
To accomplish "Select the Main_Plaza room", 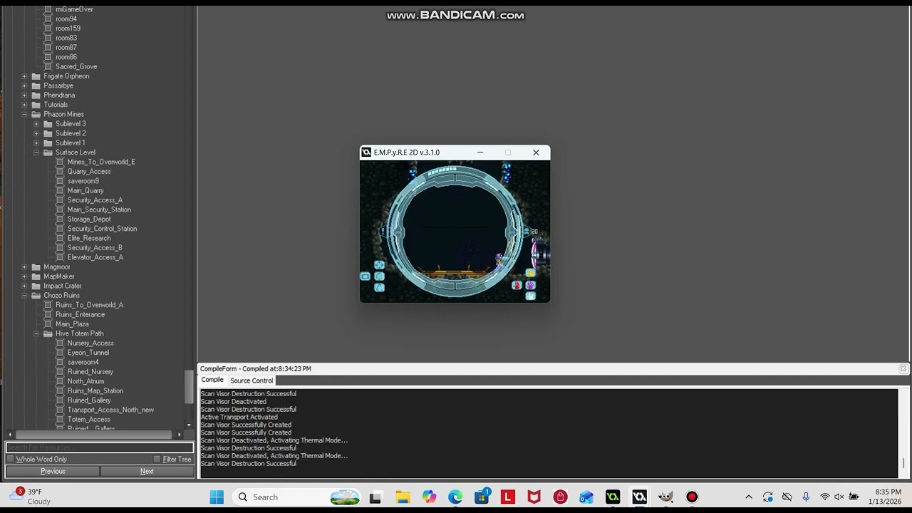I will [x=72, y=323].
